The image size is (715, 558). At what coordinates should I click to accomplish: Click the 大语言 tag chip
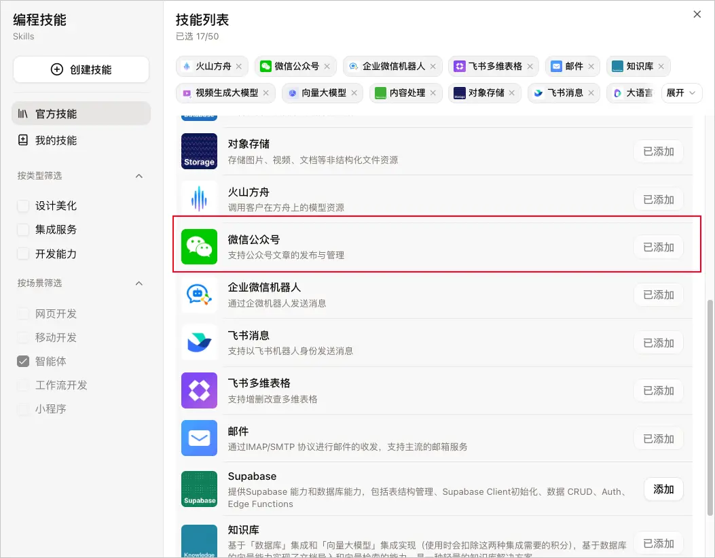(632, 93)
